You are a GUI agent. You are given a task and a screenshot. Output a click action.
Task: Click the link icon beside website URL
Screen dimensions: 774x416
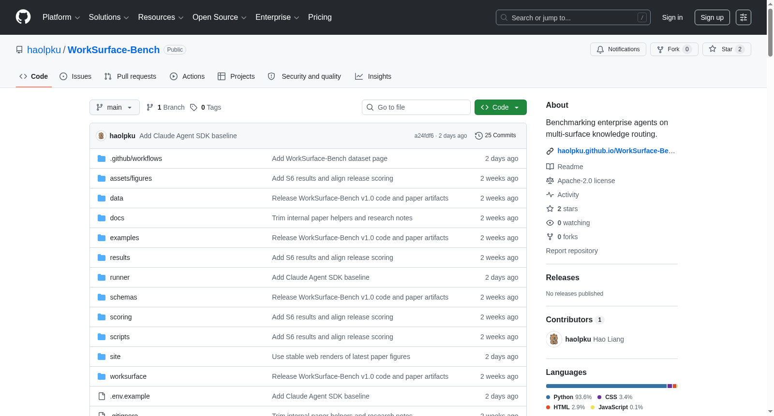pyautogui.click(x=550, y=151)
